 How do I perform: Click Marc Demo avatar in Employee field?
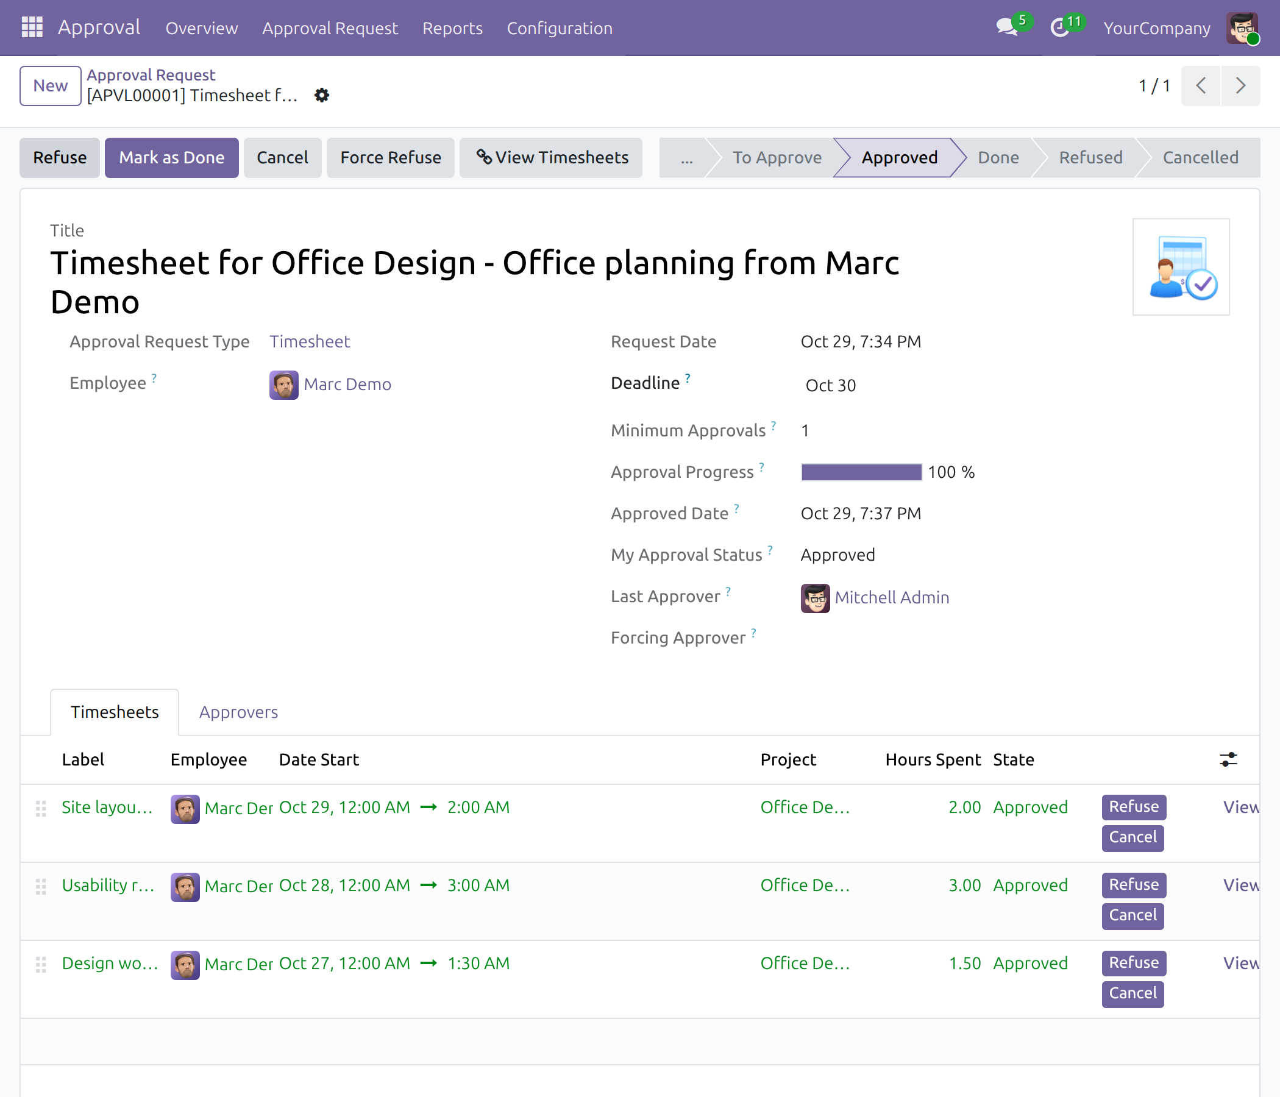tap(283, 385)
